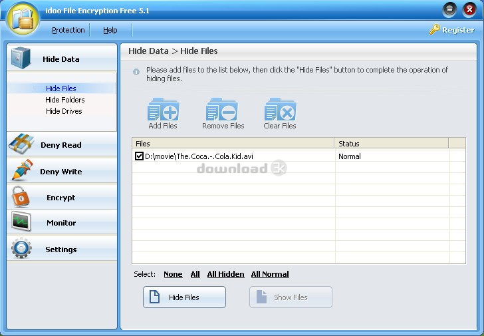Screen dimensions: 484x336
Task: Click the Deny Read book icon
Action: point(21,144)
